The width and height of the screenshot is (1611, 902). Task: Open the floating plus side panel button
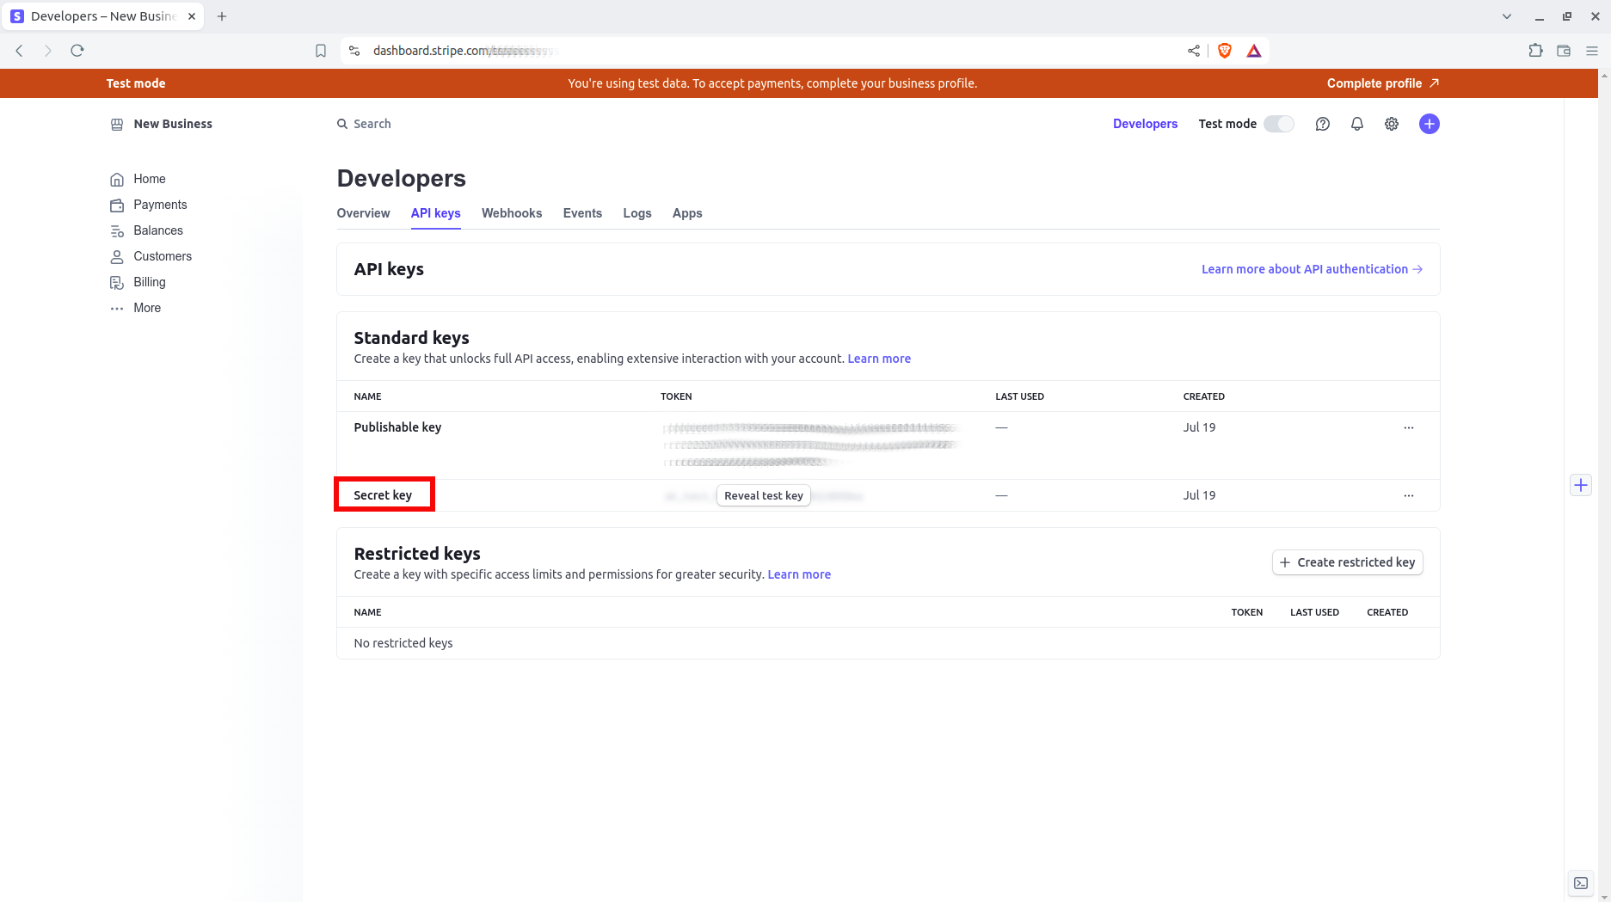[x=1581, y=485]
